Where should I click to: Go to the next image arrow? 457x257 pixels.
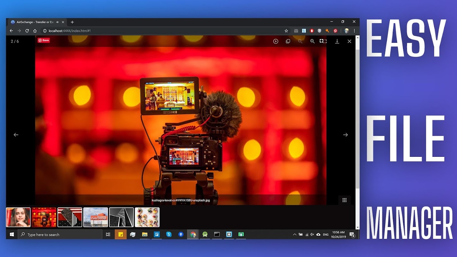click(345, 135)
